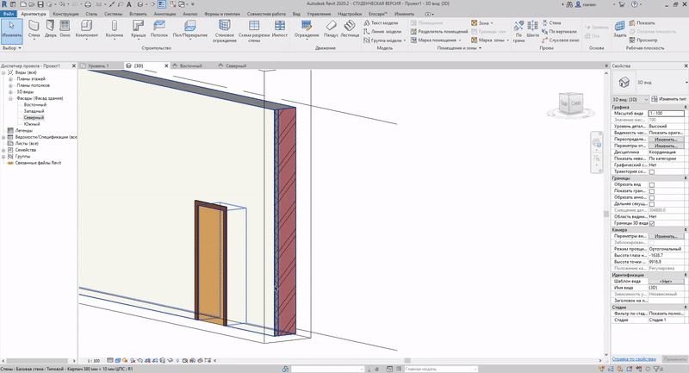
Task: Select the Импост (Mullion) tool
Action: point(279,28)
